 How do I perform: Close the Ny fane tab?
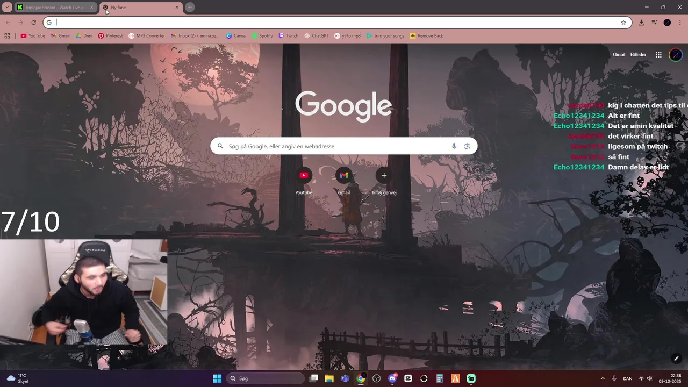point(177,8)
